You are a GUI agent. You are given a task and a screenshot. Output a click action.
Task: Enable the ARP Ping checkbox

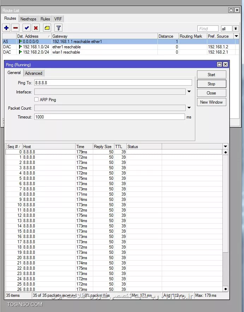(x=36, y=99)
